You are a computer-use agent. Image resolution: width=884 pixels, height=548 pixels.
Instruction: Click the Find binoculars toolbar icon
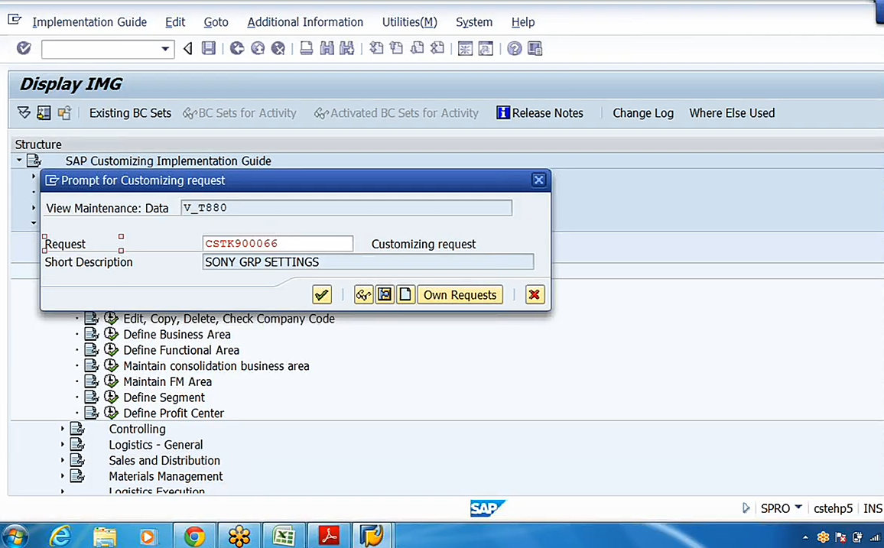[327, 48]
